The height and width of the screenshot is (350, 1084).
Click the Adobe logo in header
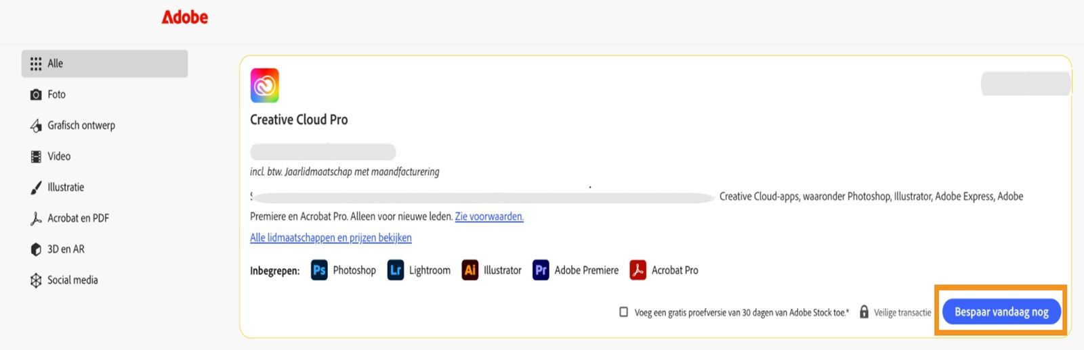(x=184, y=17)
